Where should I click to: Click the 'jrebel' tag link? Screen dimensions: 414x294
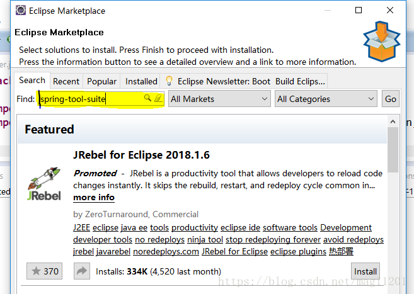tap(83, 251)
